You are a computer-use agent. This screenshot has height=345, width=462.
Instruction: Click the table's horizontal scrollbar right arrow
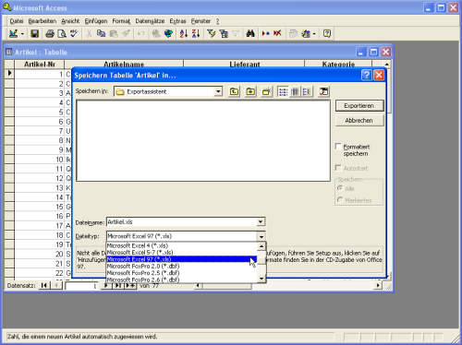click(x=378, y=286)
